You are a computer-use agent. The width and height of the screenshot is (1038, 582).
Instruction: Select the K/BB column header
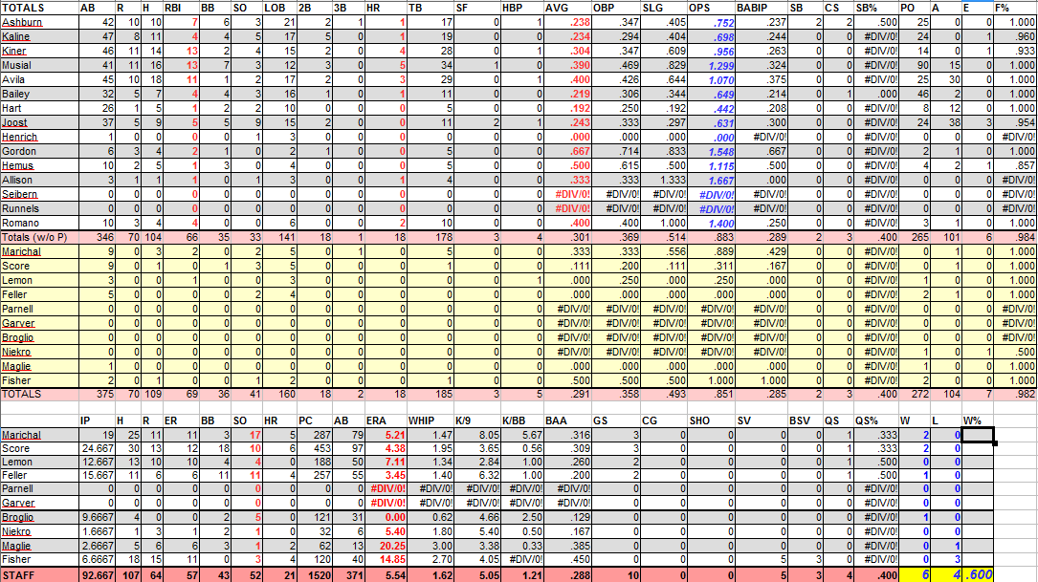(521, 420)
